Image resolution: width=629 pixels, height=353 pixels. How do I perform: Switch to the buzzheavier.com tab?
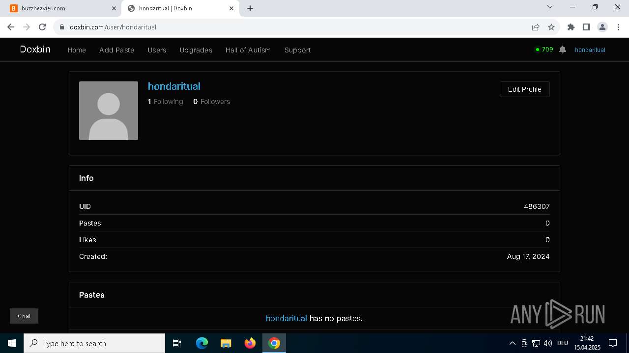[x=61, y=8]
